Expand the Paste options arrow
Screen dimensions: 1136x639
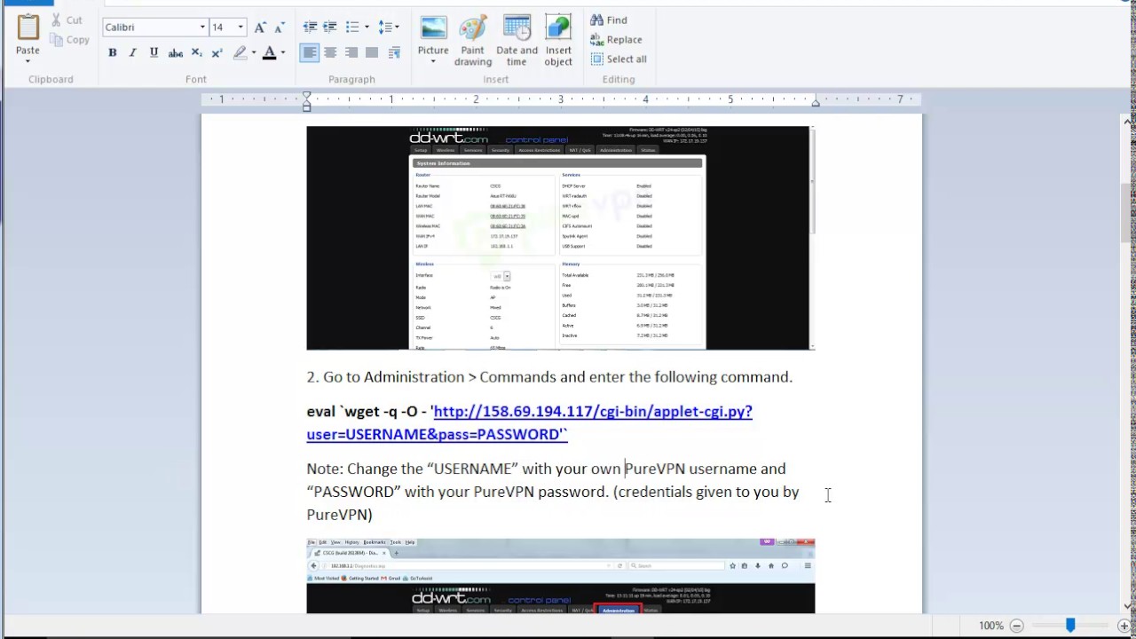(28, 61)
